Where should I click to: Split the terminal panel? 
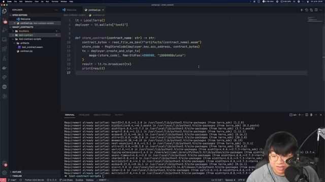click(x=307, y=115)
